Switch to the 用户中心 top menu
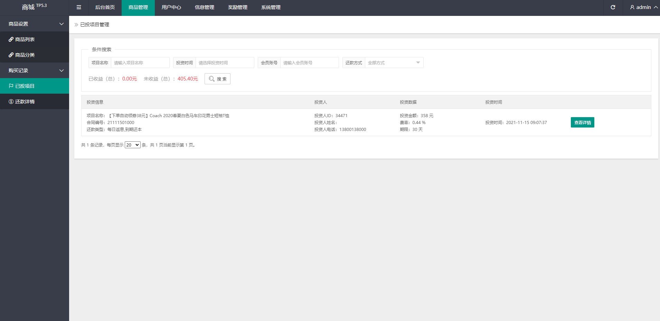Viewport: 660px width, 321px height. tap(171, 7)
